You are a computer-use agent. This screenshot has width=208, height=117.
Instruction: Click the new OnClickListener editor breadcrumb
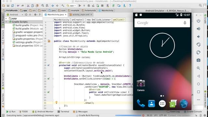[98, 19]
